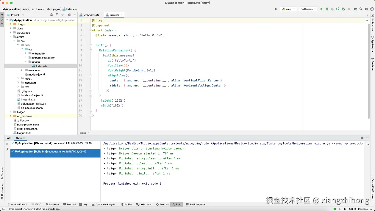This screenshot has height=211, width=375.
Task: Open module.json5 in project tree
Action: coord(36,74)
